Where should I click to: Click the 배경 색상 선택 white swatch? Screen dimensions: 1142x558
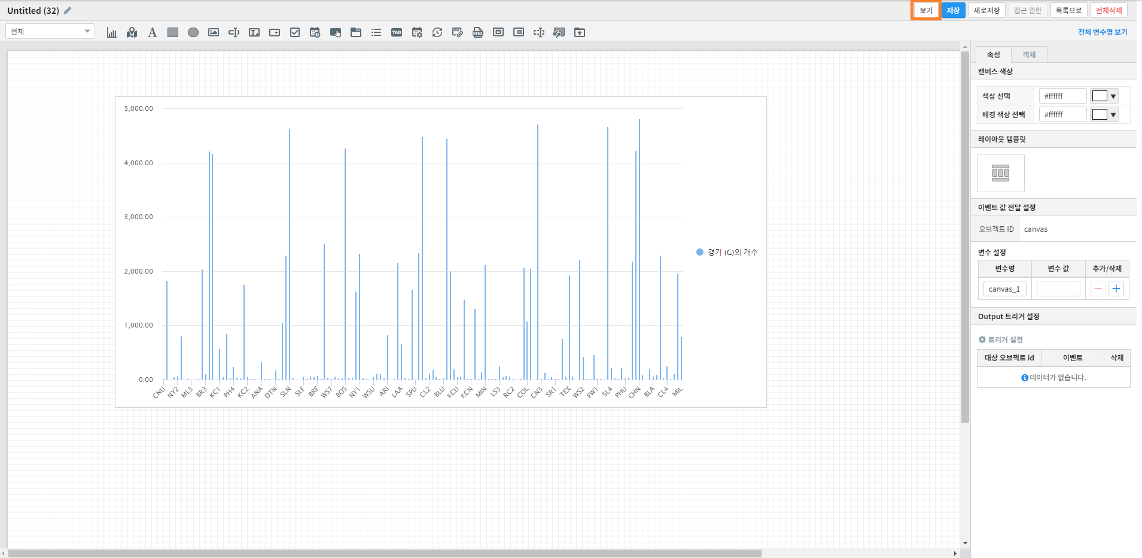(1100, 114)
